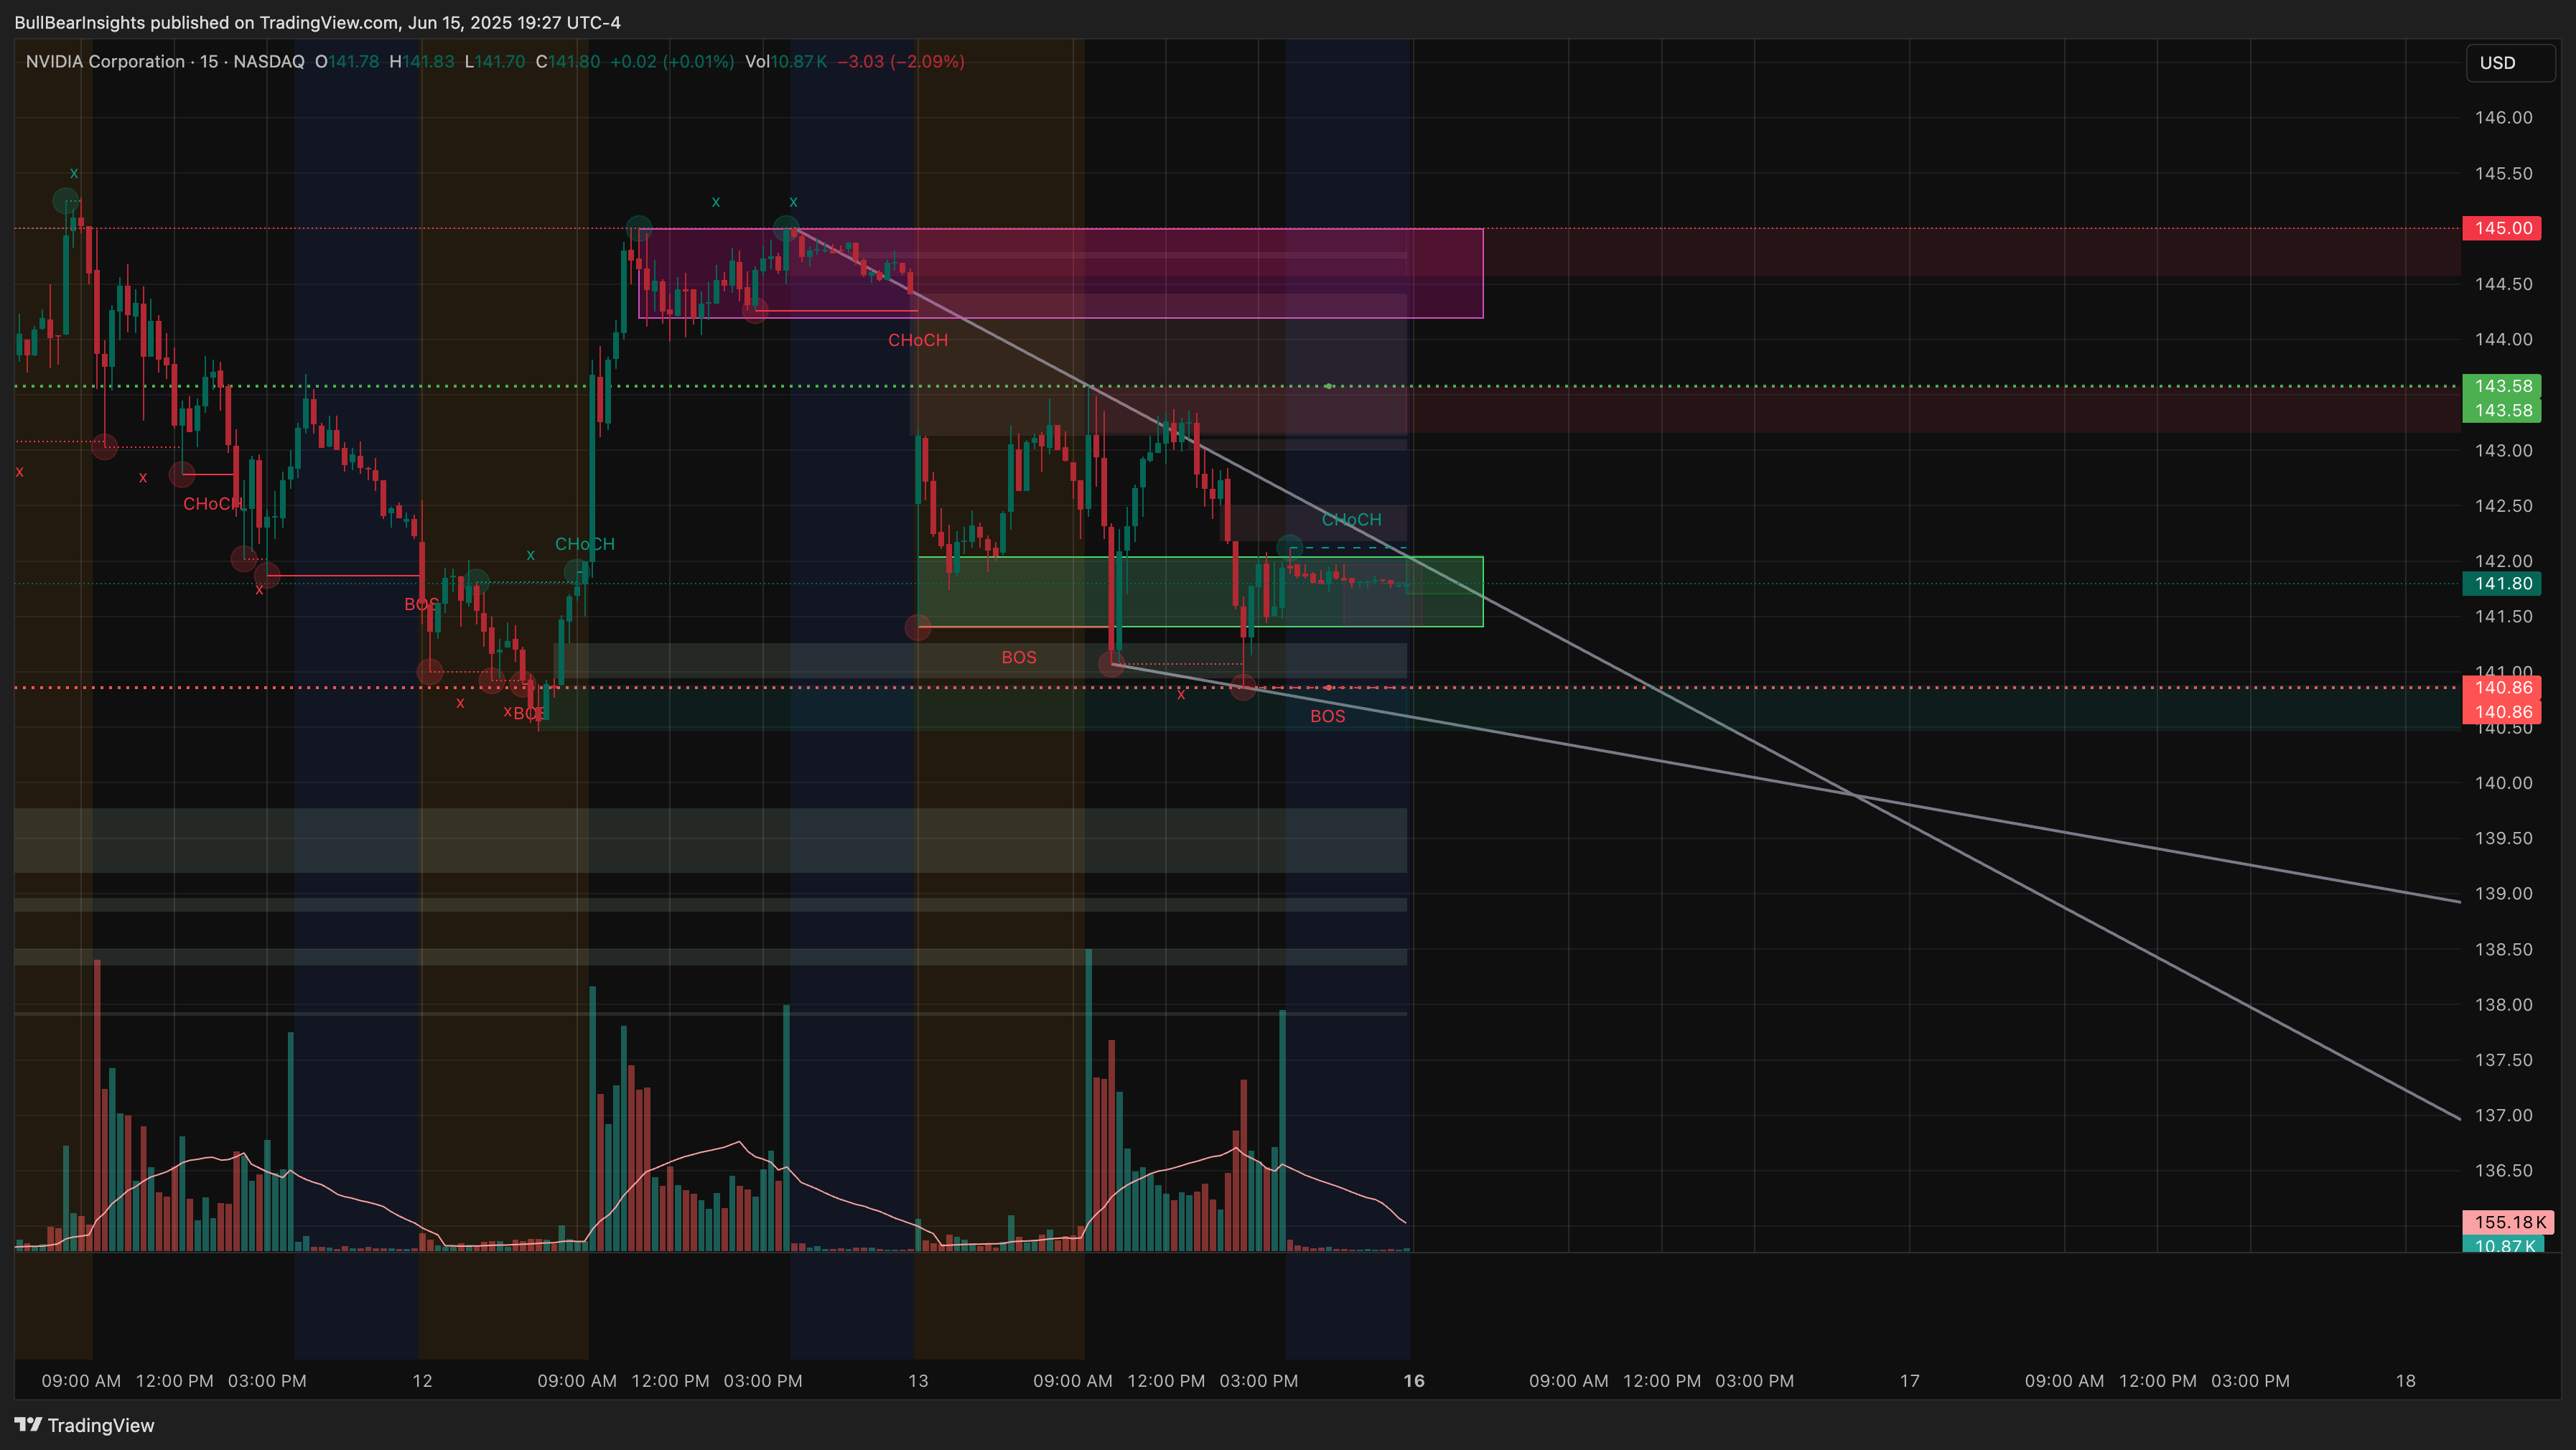
Task: Click the high value H141.83
Action: pos(421,61)
